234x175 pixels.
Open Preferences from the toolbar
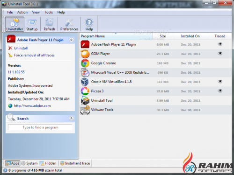tap(69, 24)
